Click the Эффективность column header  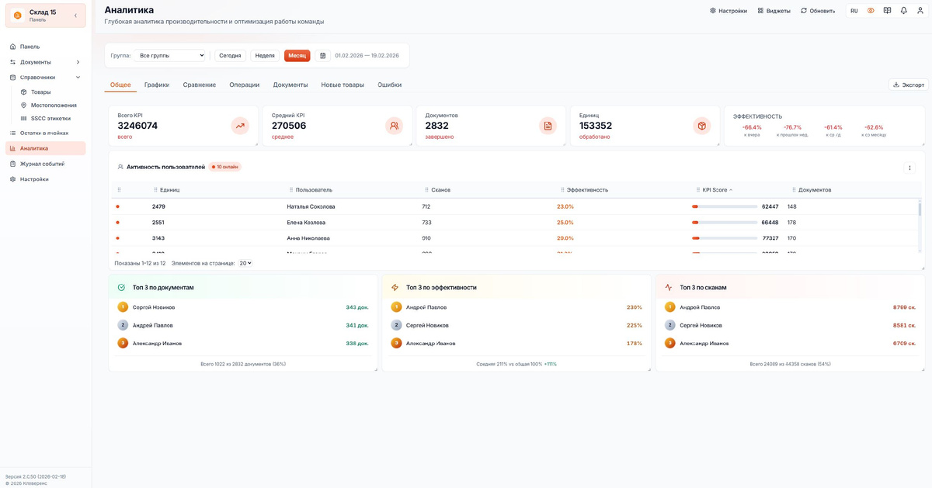587,190
